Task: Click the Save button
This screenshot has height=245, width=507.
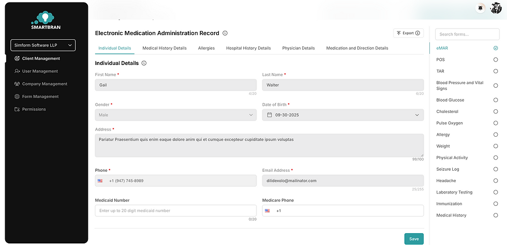Action: click(x=414, y=239)
